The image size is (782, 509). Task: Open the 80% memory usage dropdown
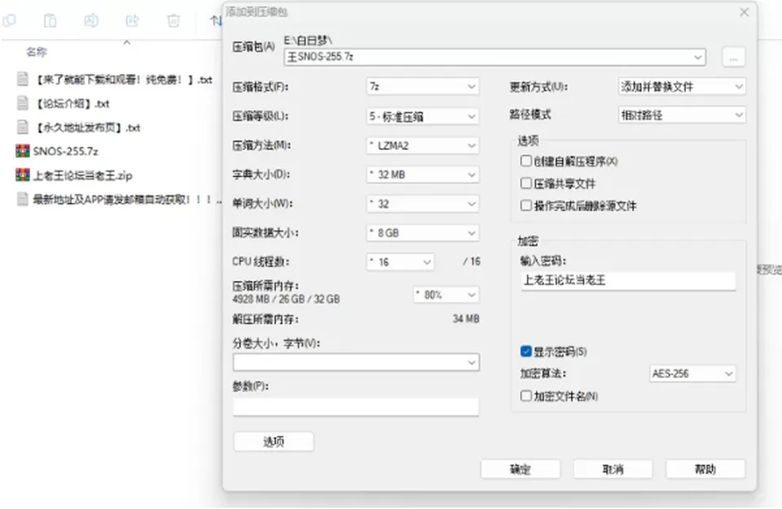point(446,295)
